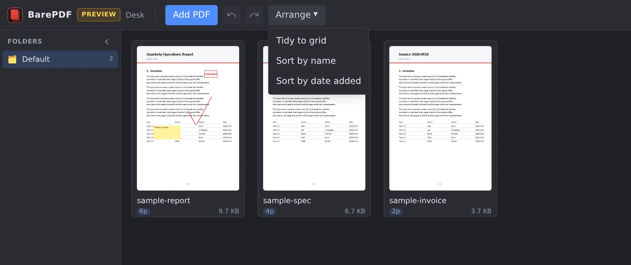Click the sample-report file name

[163, 201]
